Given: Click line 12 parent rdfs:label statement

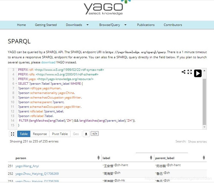Looking at the screenshot, I should click(41, 111).
